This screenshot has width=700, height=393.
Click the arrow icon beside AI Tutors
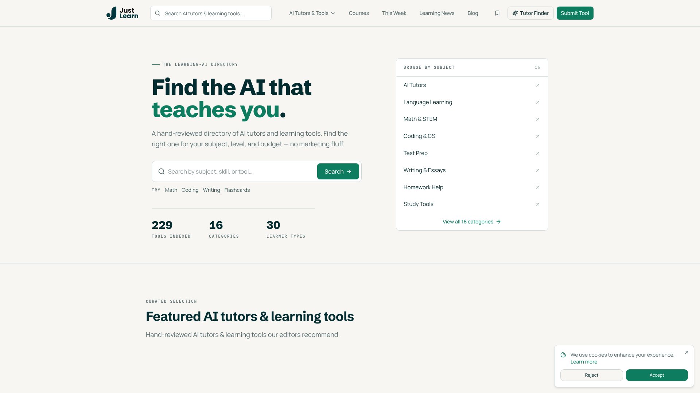(537, 85)
